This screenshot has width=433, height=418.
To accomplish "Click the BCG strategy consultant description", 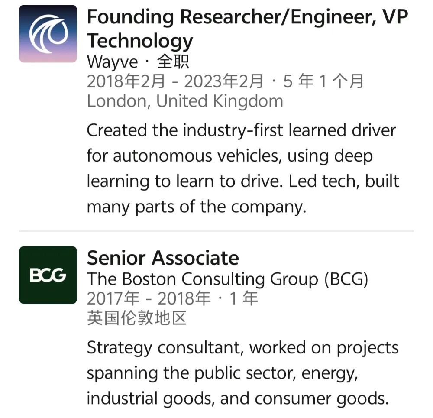I will click(243, 373).
